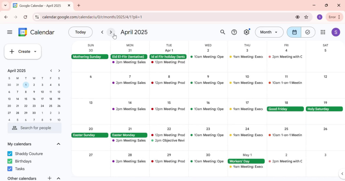Open the browser extension diamond icon
The image size is (345, 181).
(x=297, y=17)
